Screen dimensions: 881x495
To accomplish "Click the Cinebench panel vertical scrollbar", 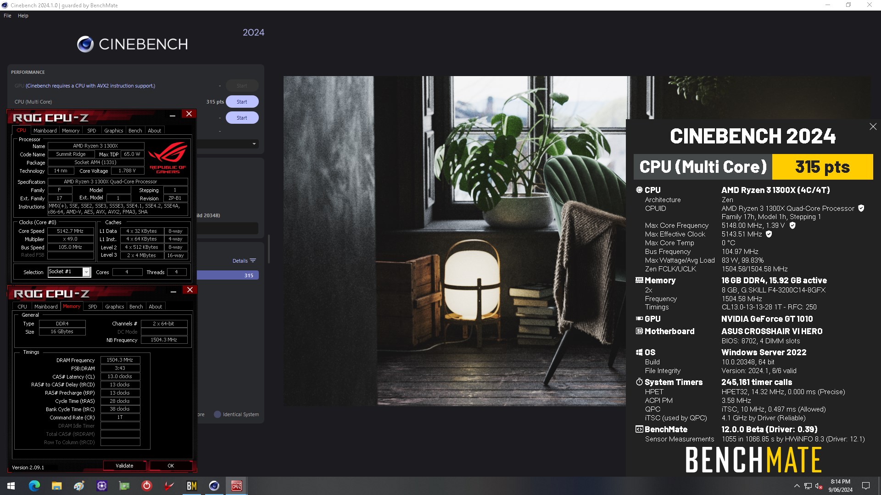I will [269, 249].
